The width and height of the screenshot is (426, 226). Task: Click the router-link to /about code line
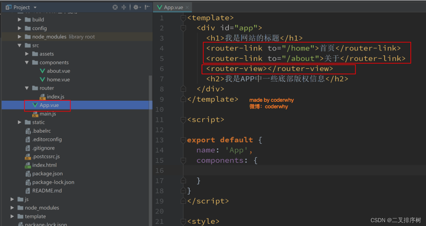click(306, 58)
